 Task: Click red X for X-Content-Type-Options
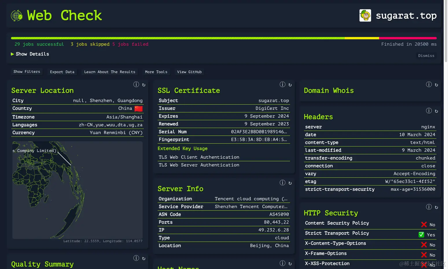click(x=424, y=245)
